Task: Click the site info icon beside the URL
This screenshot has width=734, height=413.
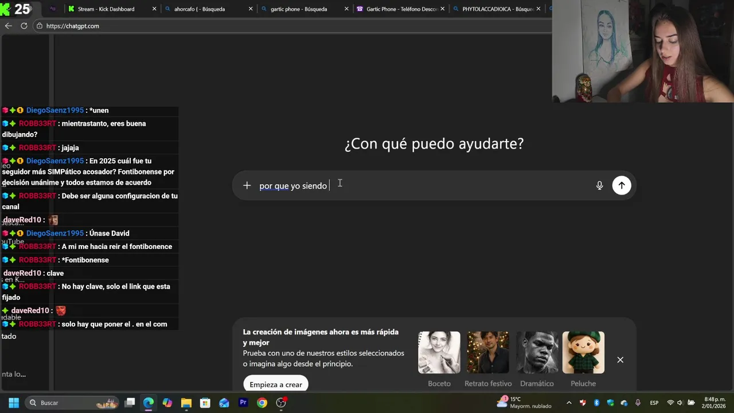Action: (39, 26)
